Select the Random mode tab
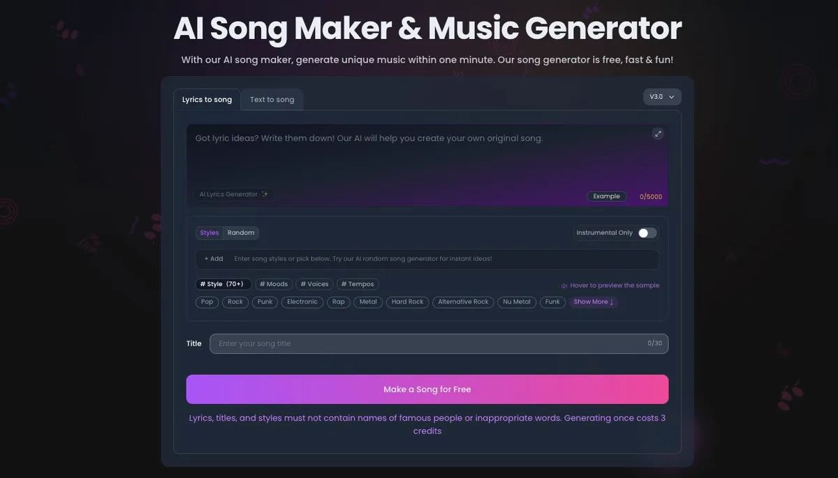Screen dimensions: 838x478 [241, 233]
